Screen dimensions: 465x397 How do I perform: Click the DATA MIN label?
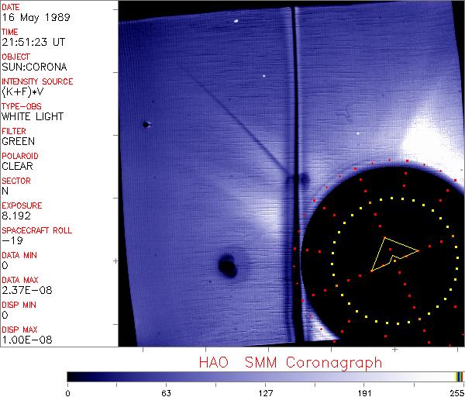[19, 255]
